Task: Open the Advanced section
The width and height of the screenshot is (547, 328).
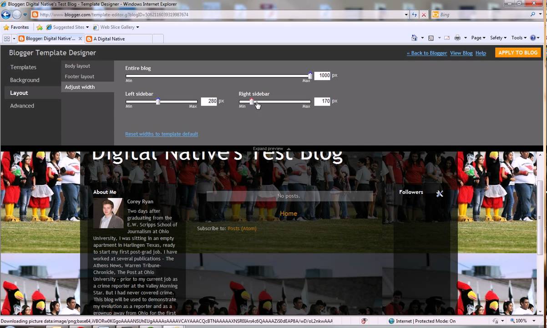Action: 22,106
